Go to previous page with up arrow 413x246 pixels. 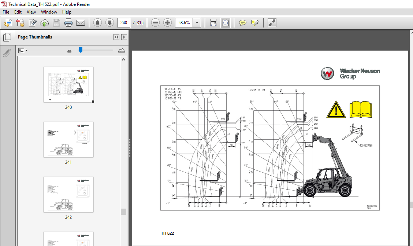coord(97,23)
